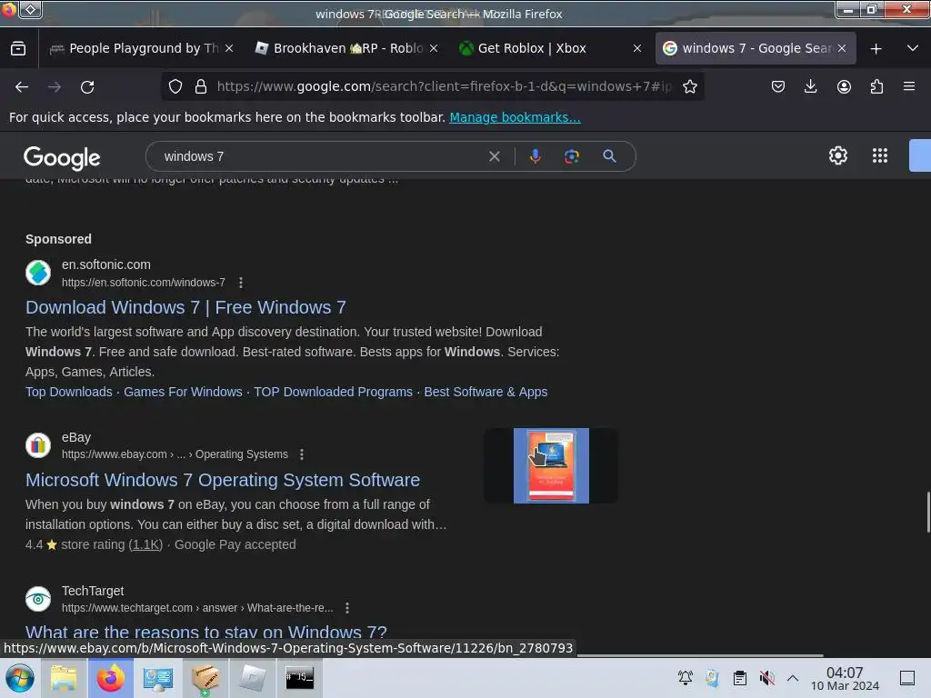Open Microsoft Windows 7 Operating System Software

point(223,480)
